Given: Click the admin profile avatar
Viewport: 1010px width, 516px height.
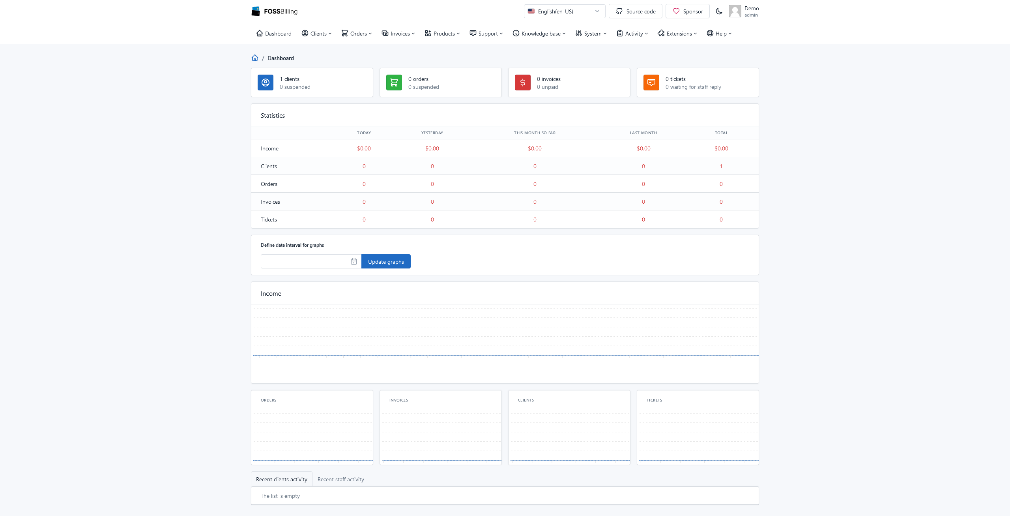Looking at the screenshot, I should [x=735, y=11].
